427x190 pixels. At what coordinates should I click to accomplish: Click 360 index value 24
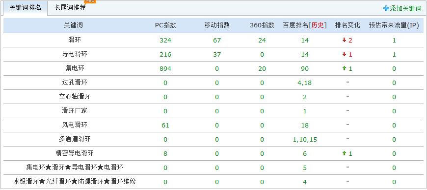(262, 41)
